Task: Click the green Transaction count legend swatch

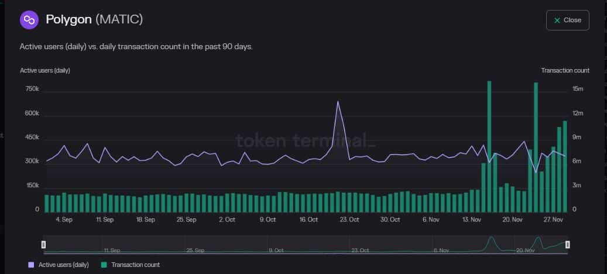Action: click(x=104, y=265)
